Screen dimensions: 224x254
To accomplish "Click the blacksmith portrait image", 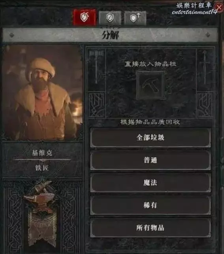I will coord(42,92).
